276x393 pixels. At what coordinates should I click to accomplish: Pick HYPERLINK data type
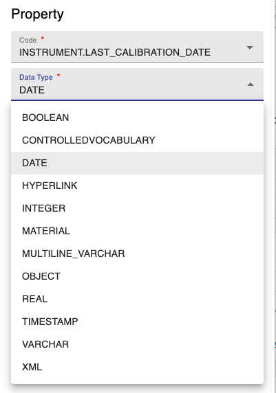[137, 186]
